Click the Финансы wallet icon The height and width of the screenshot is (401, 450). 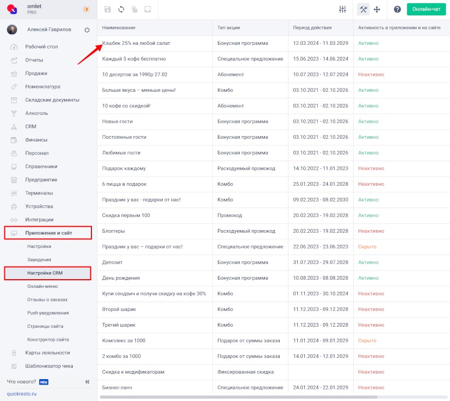[14, 140]
